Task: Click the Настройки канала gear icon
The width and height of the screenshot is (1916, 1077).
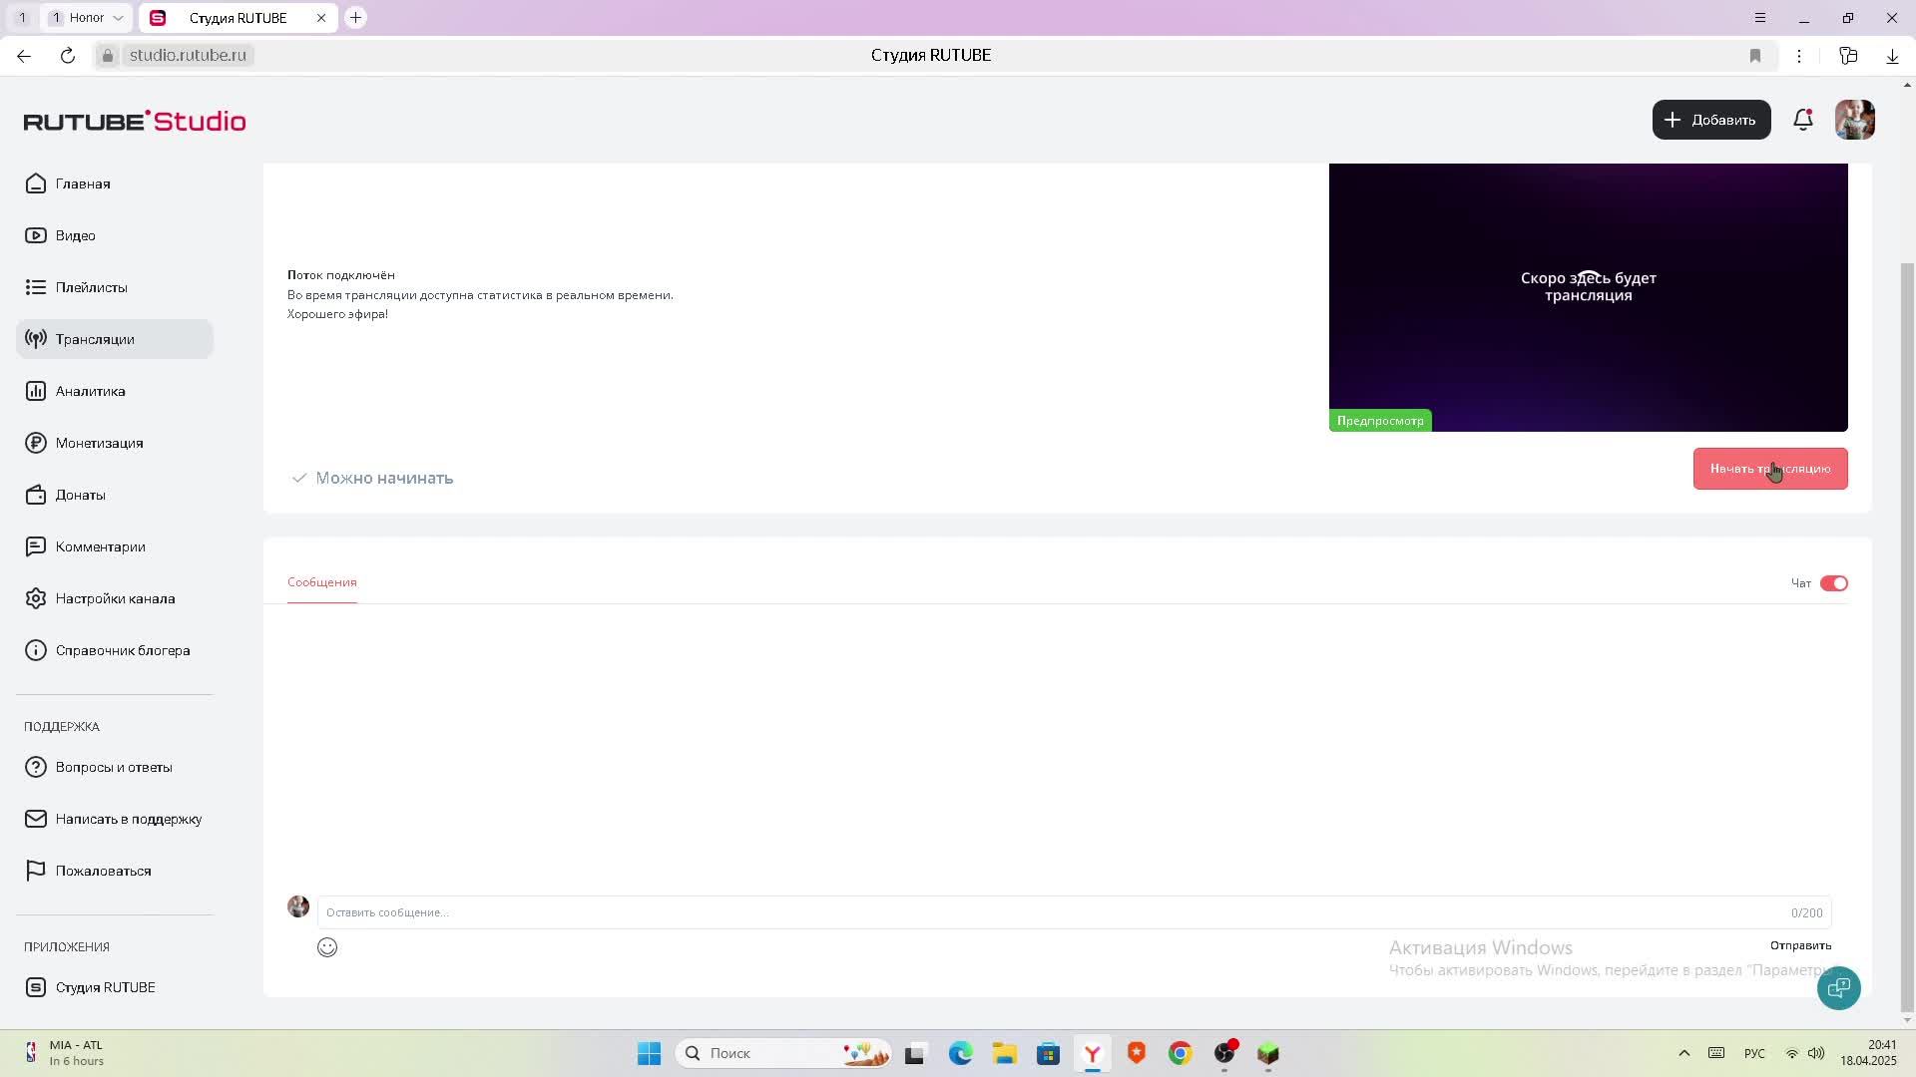Action: click(36, 598)
